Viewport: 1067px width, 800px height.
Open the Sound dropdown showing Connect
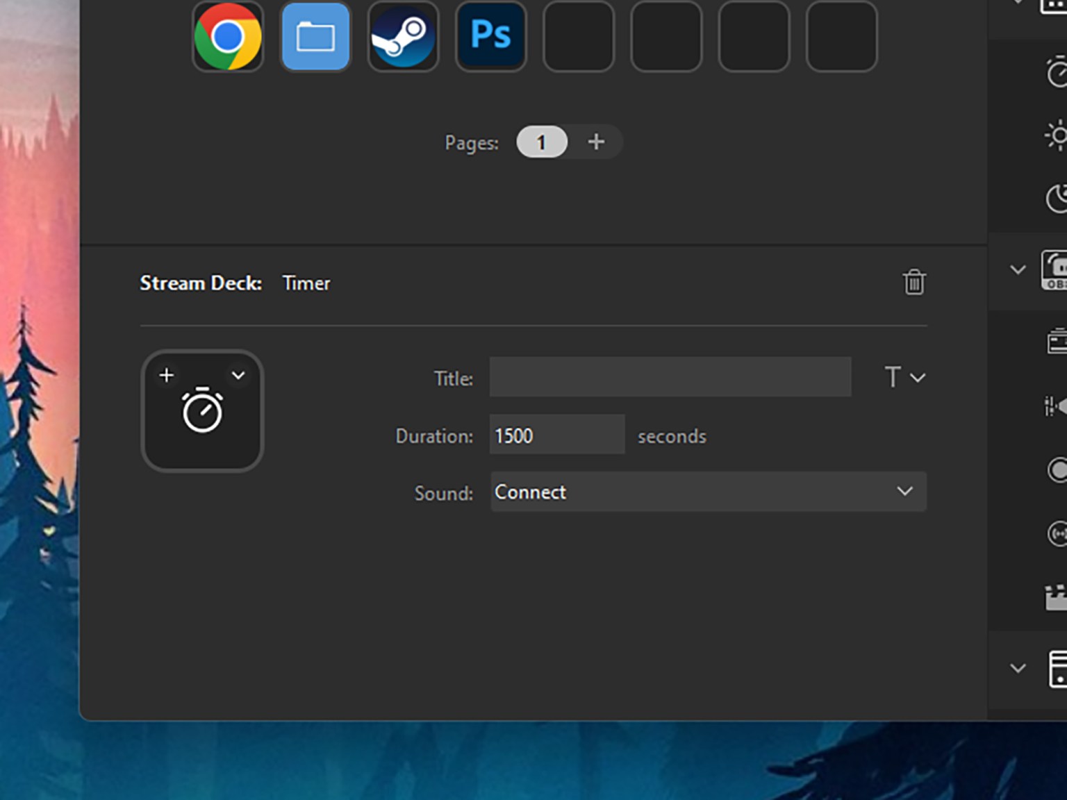tap(708, 492)
